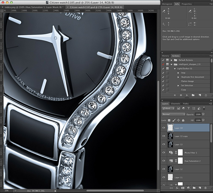This screenshot has width=213, height=193.
Task: Toggle visibility of Photo Filter 1 layer
Action: [164, 152]
